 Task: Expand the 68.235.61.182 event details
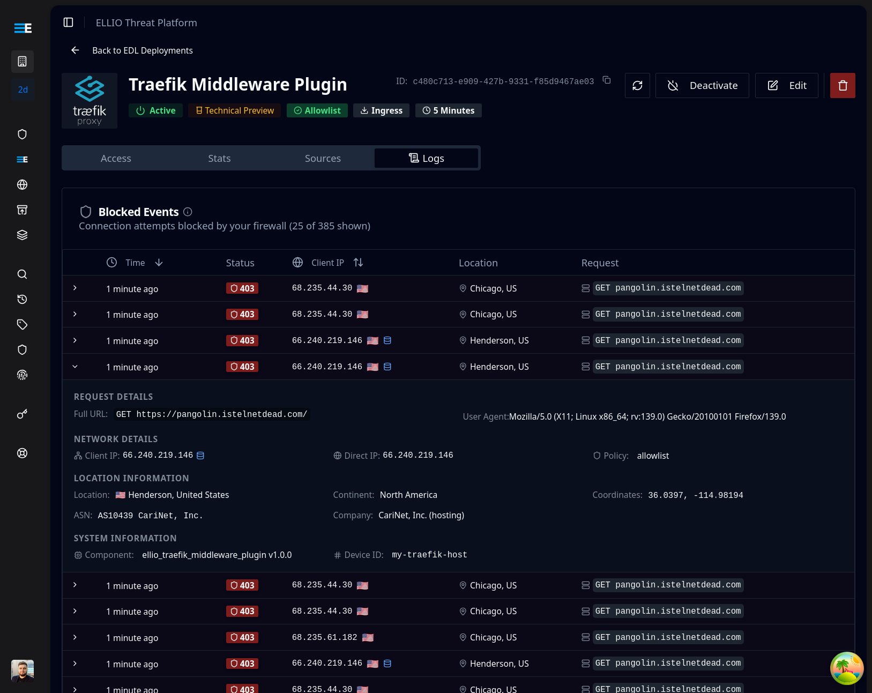[x=75, y=637]
